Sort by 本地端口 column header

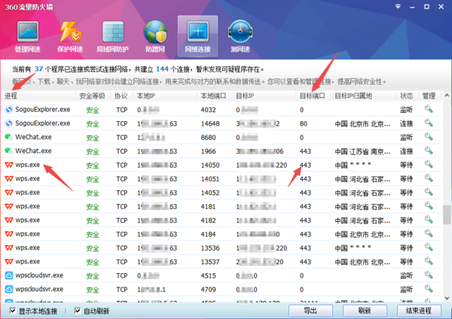coord(214,96)
